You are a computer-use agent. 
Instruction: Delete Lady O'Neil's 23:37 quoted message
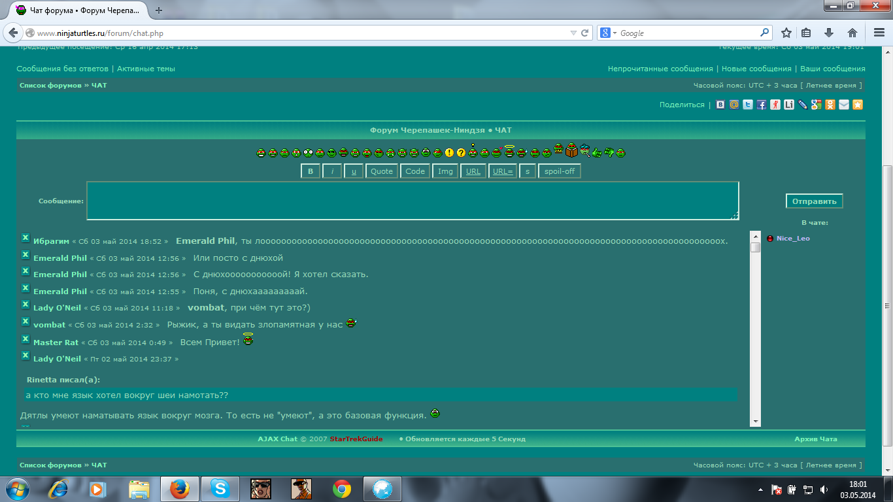pyautogui.click(x=25, y=356)
